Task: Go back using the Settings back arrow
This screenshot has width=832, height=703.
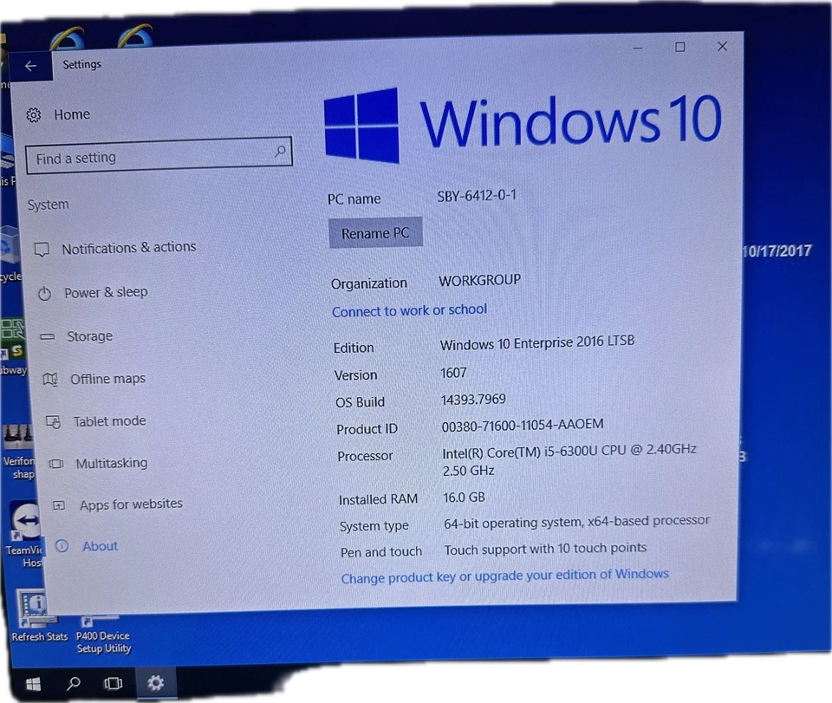Action: [x=31, y=66]
